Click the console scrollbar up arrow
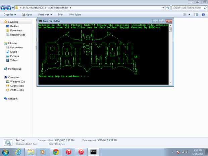Viewport: 208px width, 156px height. click(170, 25)
